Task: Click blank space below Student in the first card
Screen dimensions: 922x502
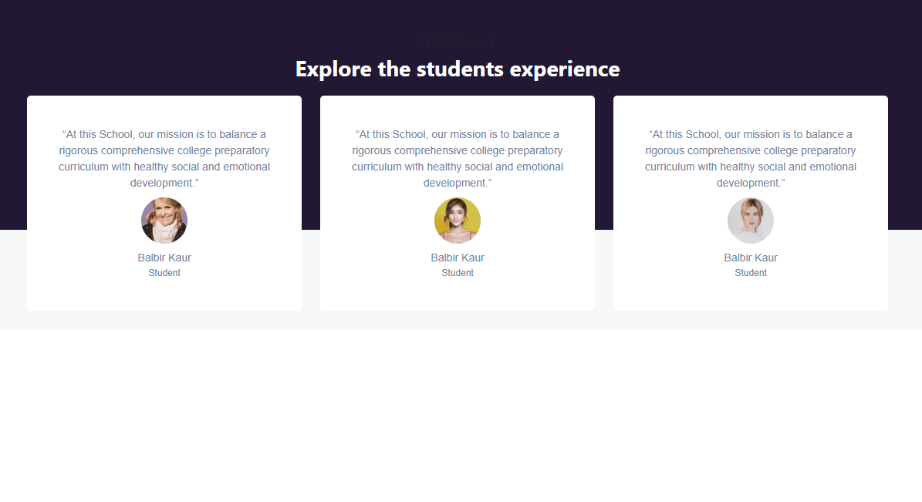Action: (x=164, y=295)
